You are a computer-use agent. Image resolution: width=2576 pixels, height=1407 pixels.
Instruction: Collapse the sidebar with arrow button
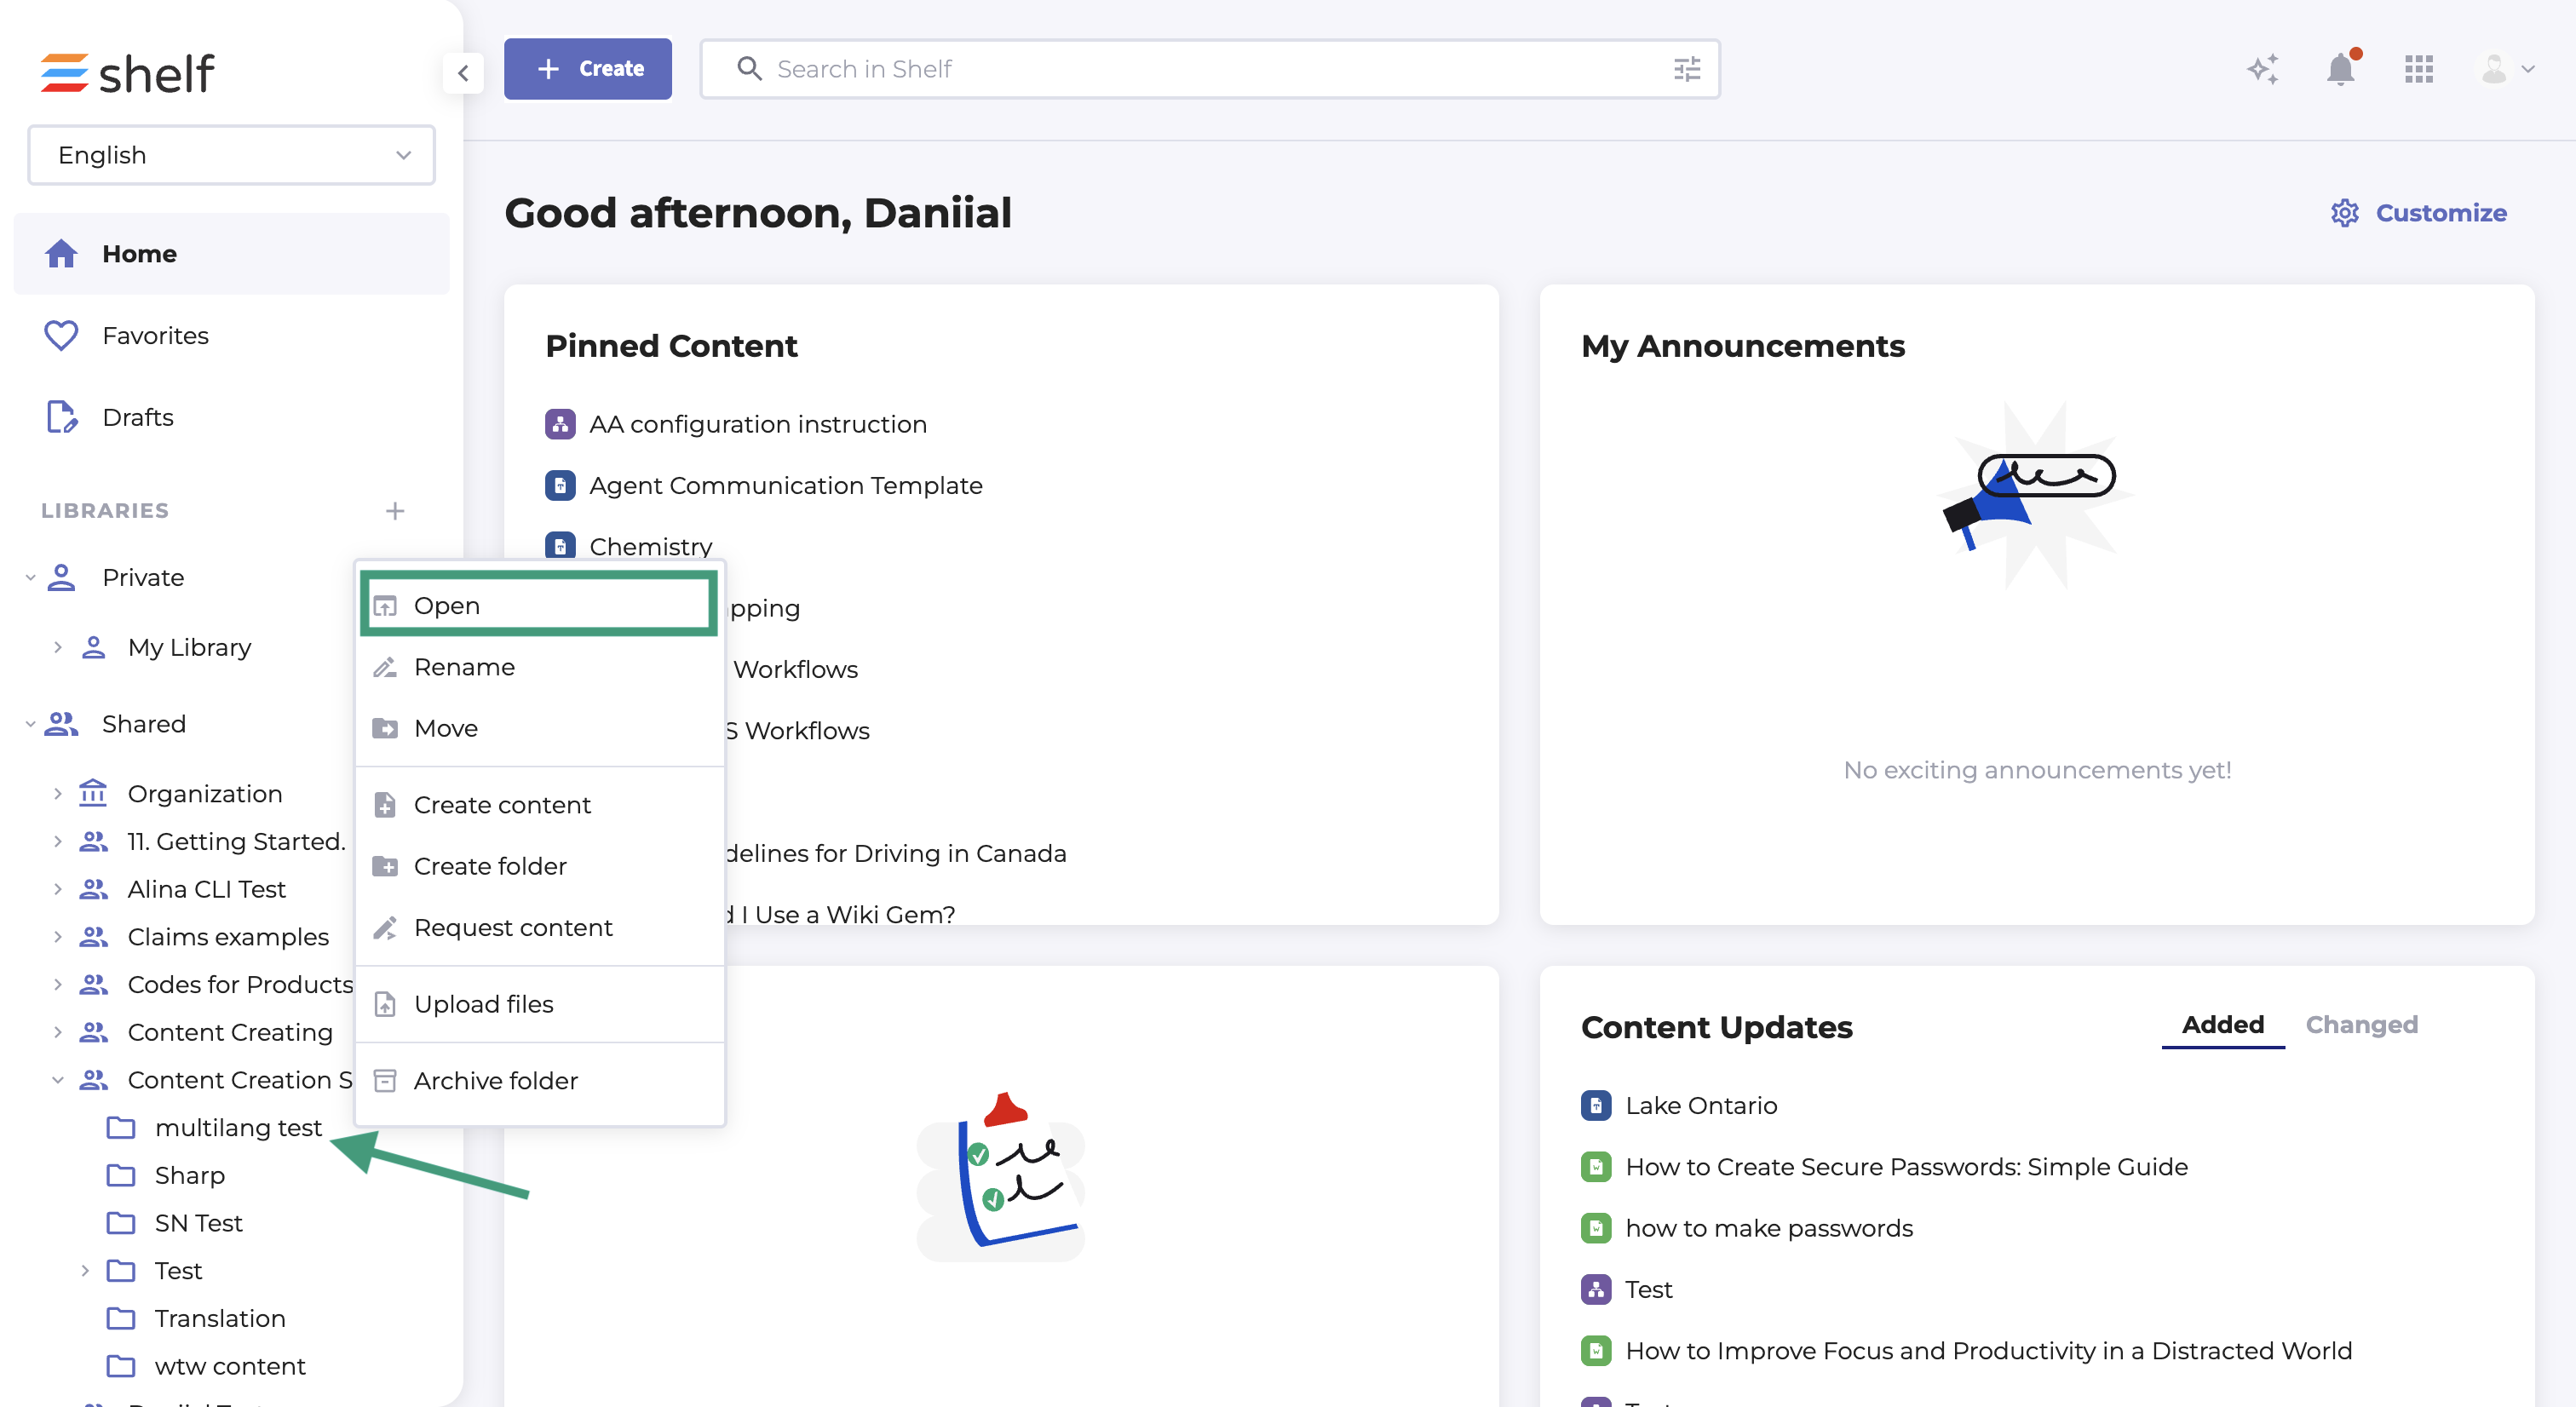[463, 72]
